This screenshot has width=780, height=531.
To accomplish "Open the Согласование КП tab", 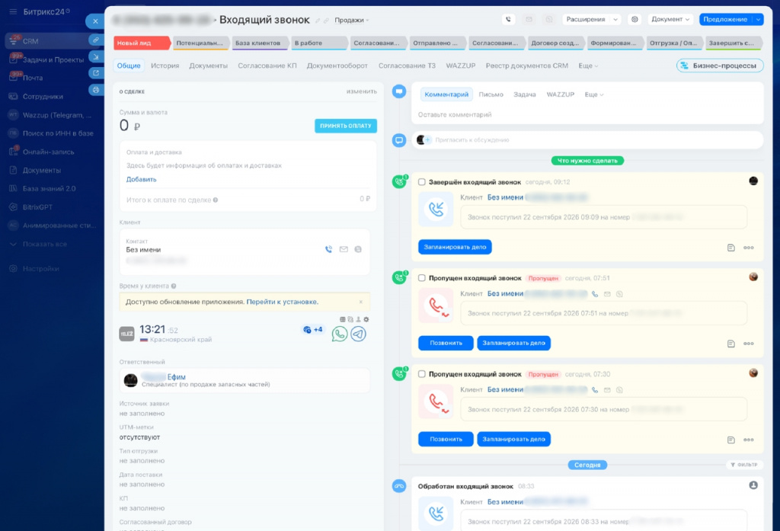I will click(267, 66).
